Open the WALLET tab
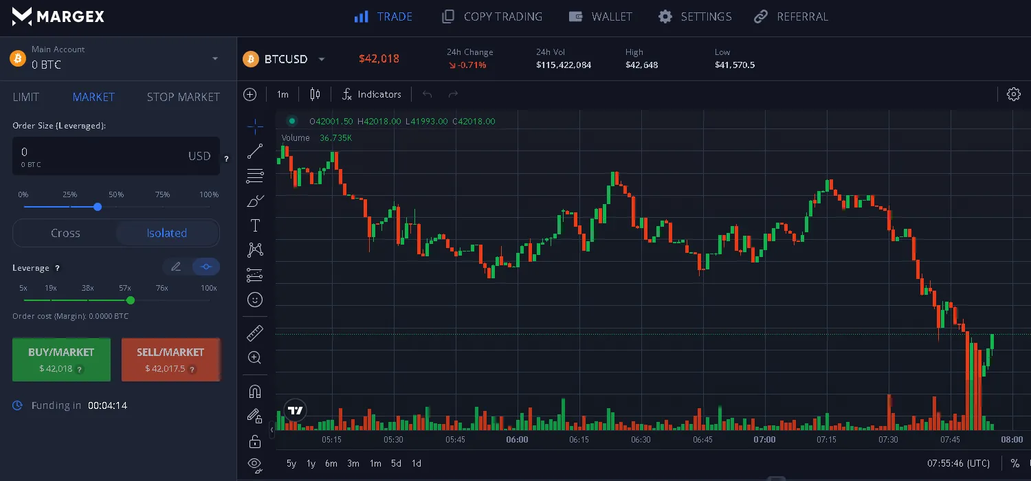1031x481 pixels. tap(601, 16)
